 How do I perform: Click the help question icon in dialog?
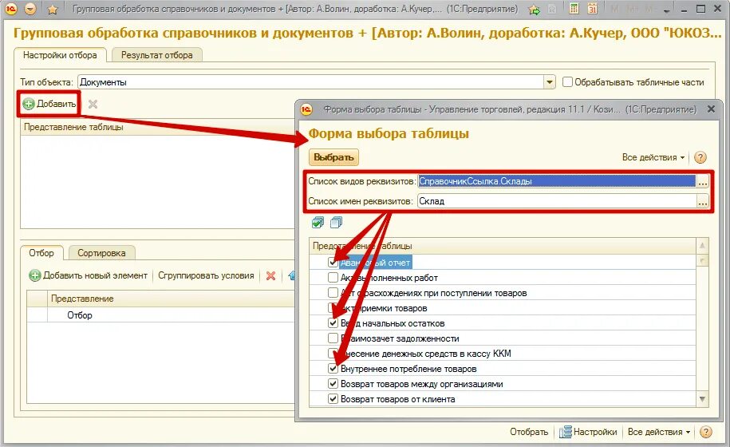pos(700,157)
